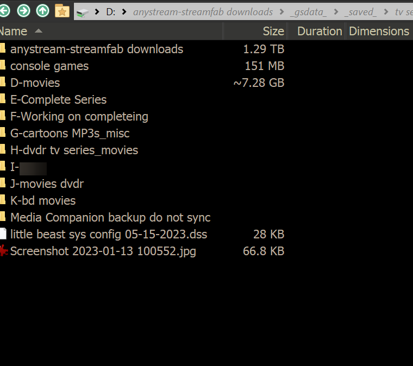
Task: Click the drive icon in the address bar
Action: (x=83, y=12)
